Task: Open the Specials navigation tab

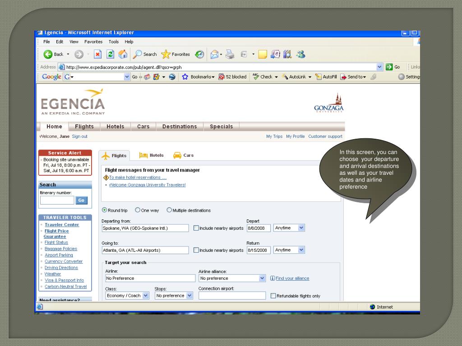Action: (x=221, y=127)
